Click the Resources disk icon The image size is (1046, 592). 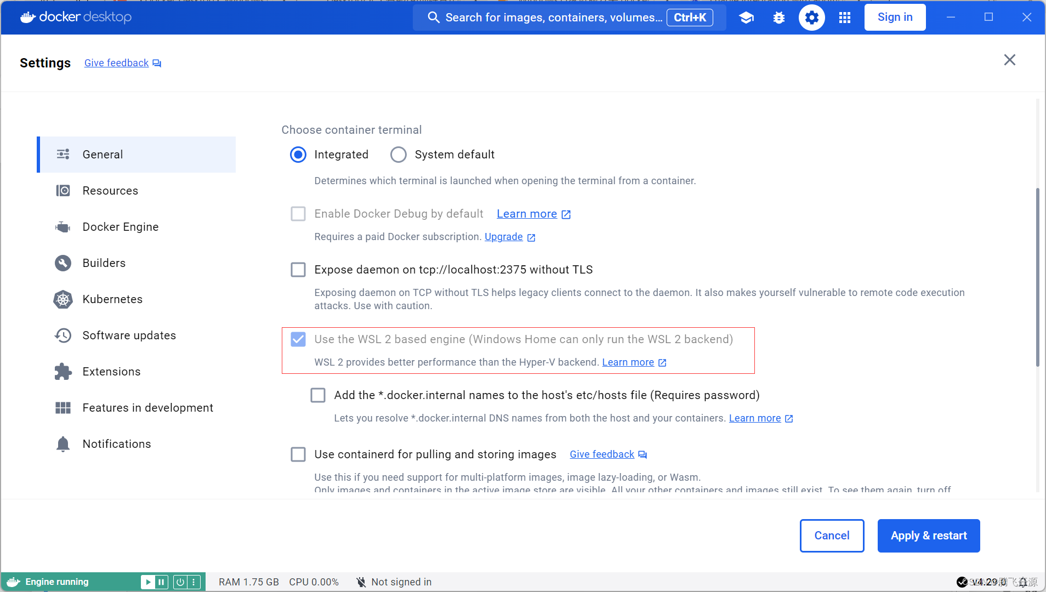point(63,191)
